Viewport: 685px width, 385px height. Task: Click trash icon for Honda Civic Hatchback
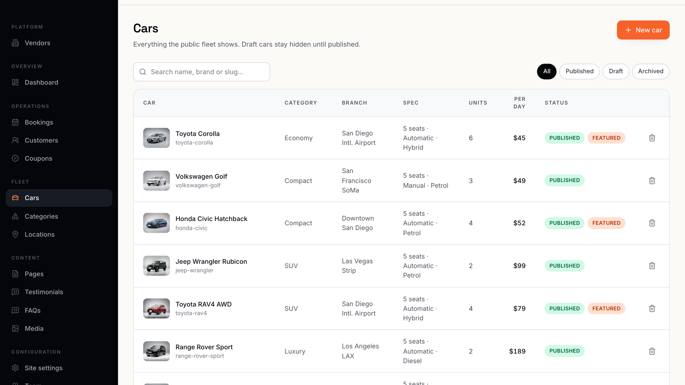652,223
